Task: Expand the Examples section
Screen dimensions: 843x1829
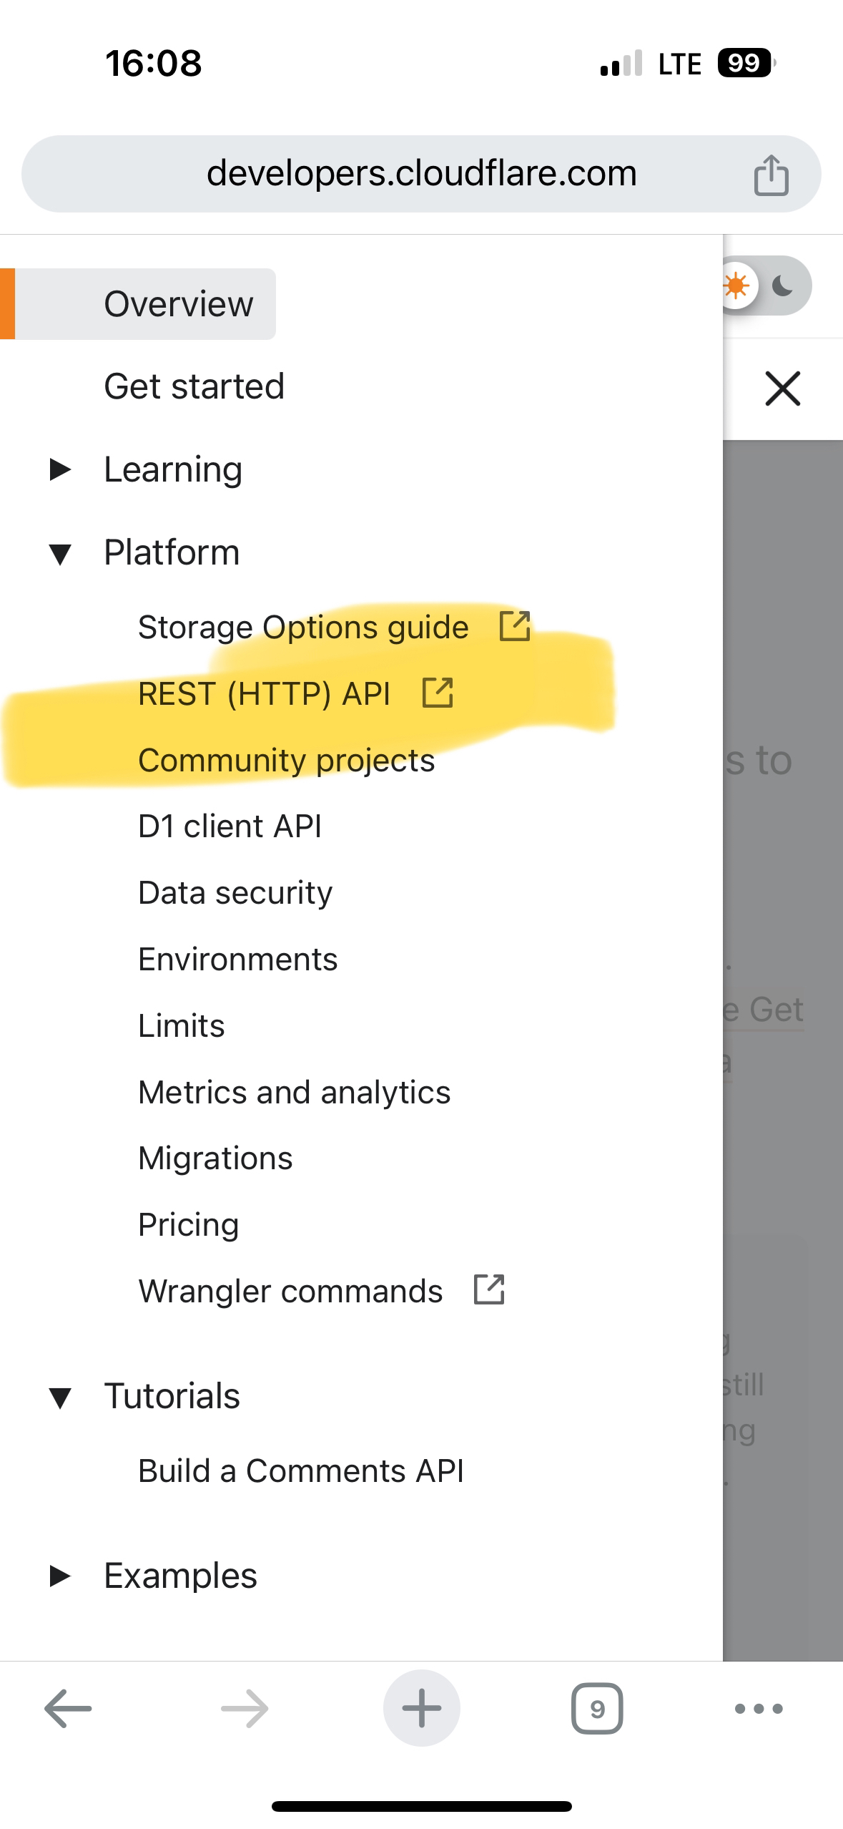Action: coord(61,1576)
